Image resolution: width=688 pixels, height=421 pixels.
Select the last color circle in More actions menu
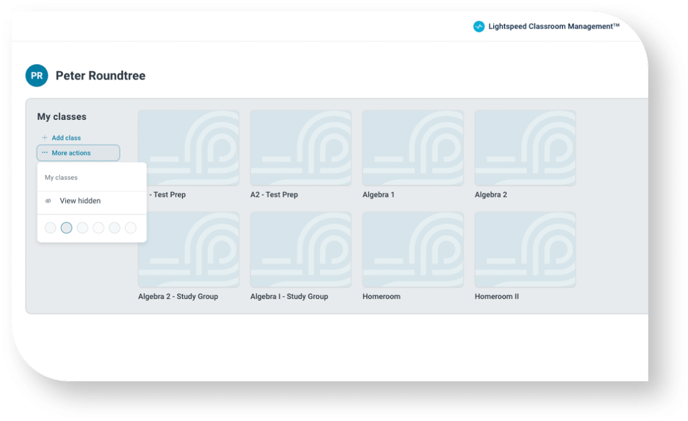(131, 228)
